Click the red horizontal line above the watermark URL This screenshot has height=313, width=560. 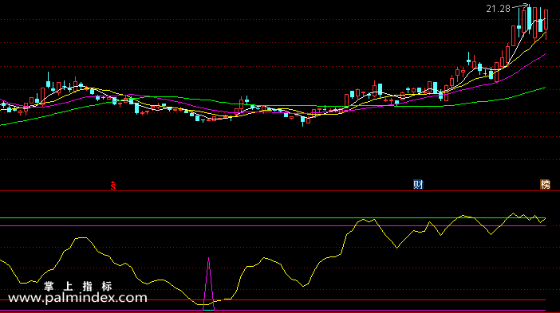click(x=273, y=300)
